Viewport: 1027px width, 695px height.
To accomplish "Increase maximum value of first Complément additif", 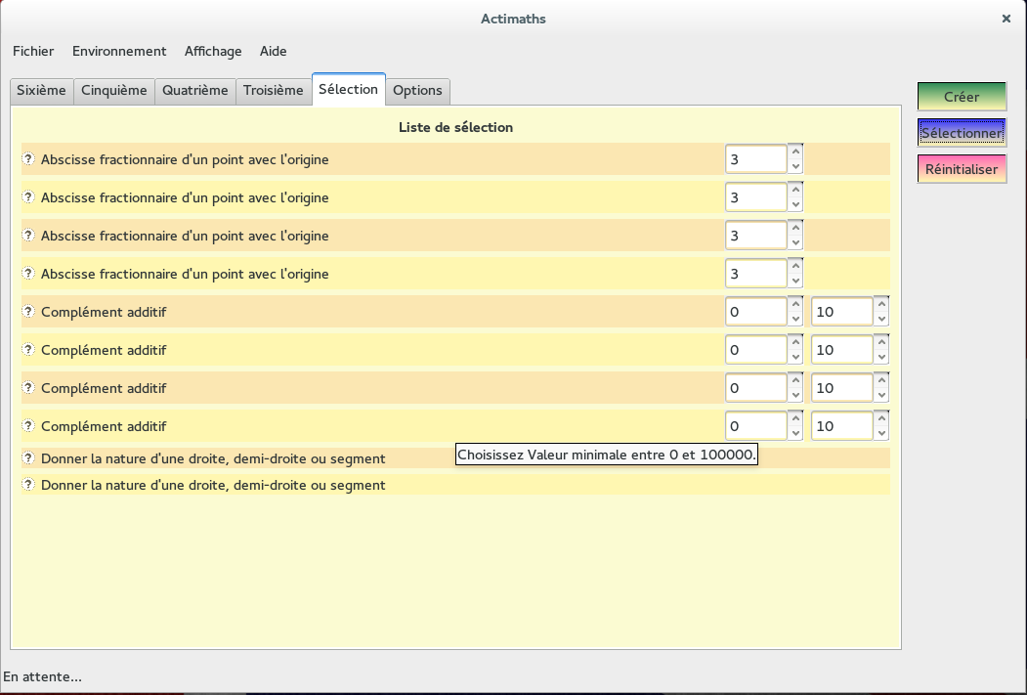I will 881,304.
